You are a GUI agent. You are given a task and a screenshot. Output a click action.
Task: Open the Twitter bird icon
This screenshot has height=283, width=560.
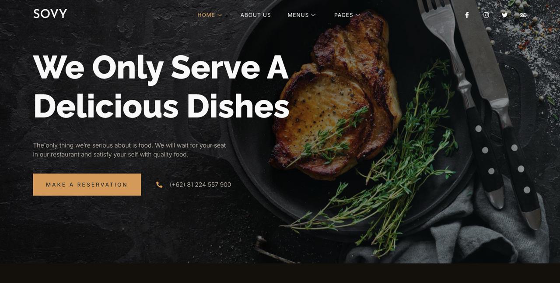[504, 15]
